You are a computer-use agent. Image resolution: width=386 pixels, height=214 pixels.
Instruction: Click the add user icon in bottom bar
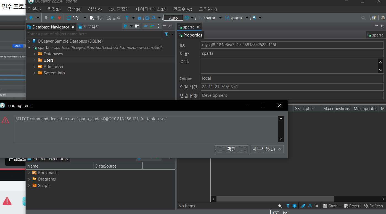click(x=310, y=206)
